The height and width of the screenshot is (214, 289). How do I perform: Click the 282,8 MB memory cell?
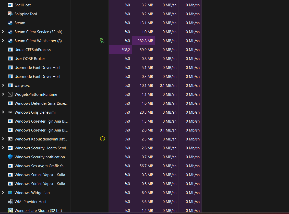pyautogui.click(x=143, y=41)
